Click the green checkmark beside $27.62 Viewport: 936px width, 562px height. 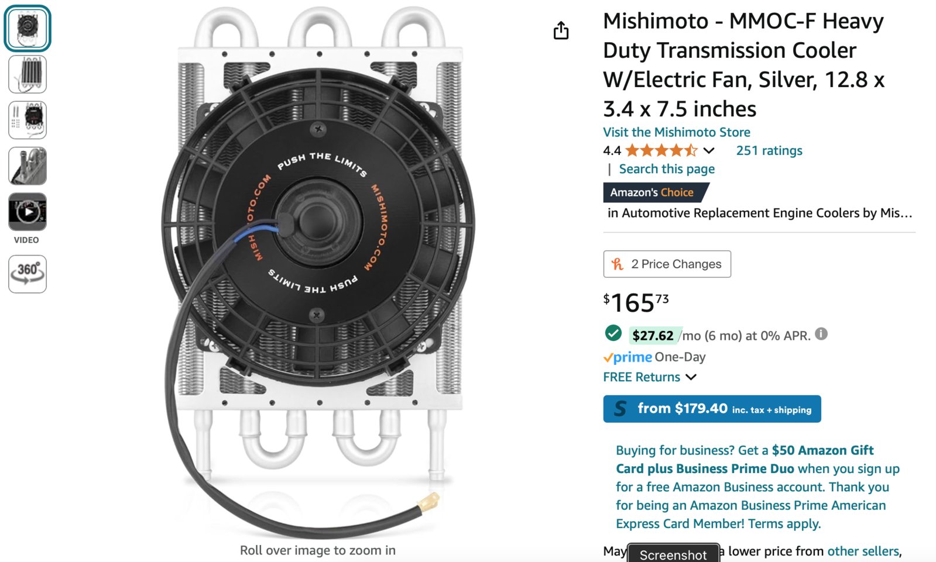pos(613,333)
